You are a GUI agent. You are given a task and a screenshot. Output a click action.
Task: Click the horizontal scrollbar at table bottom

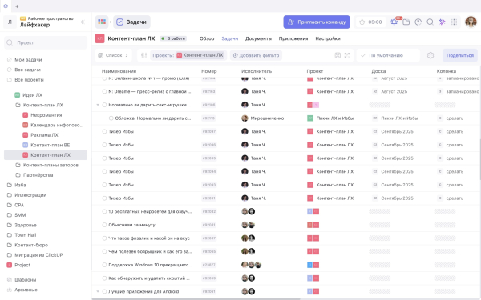196,298
